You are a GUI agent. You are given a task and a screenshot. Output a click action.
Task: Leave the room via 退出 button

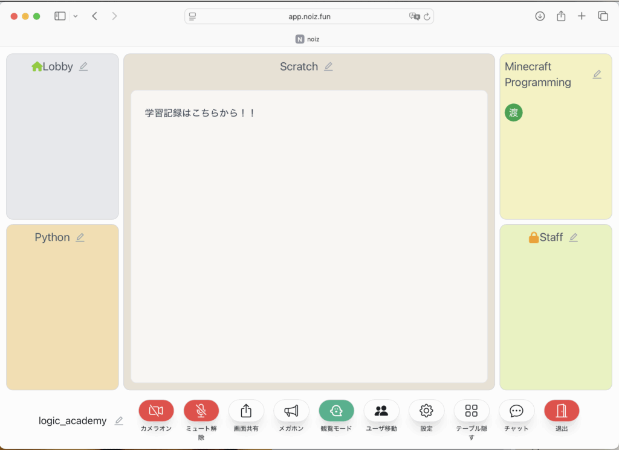(x=562, y=411)
